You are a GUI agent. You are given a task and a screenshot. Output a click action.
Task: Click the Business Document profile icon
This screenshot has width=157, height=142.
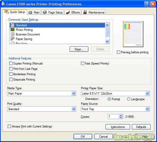pyautogui.click(x=12, y=34)
